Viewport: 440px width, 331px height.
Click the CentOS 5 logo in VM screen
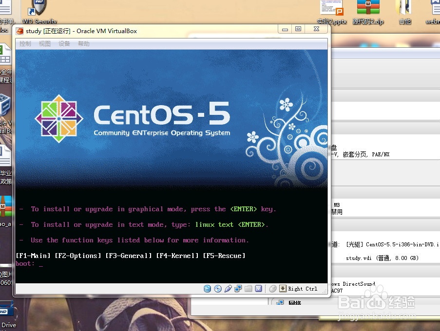pos(133,119)
